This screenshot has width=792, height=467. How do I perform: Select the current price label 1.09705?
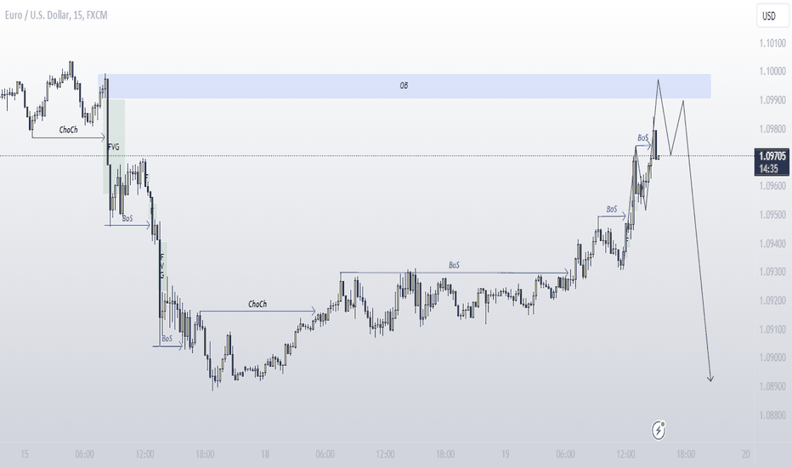coord(772,155)
